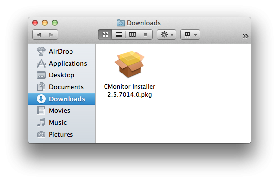Open the gear Action menu
The width and height of the screenshot is (279, 182).
pyautogui.click(x=167, y=35)
